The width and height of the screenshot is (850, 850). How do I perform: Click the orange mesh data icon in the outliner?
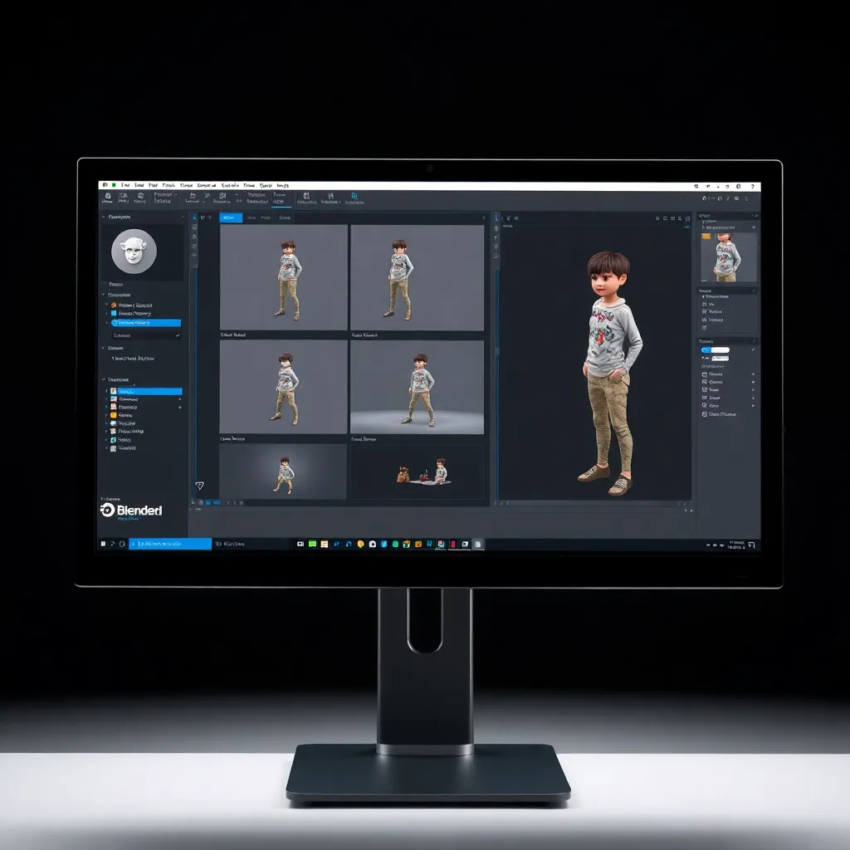coord(113,305)
